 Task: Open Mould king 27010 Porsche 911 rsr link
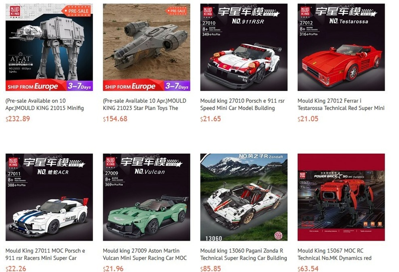coord(242,104)
